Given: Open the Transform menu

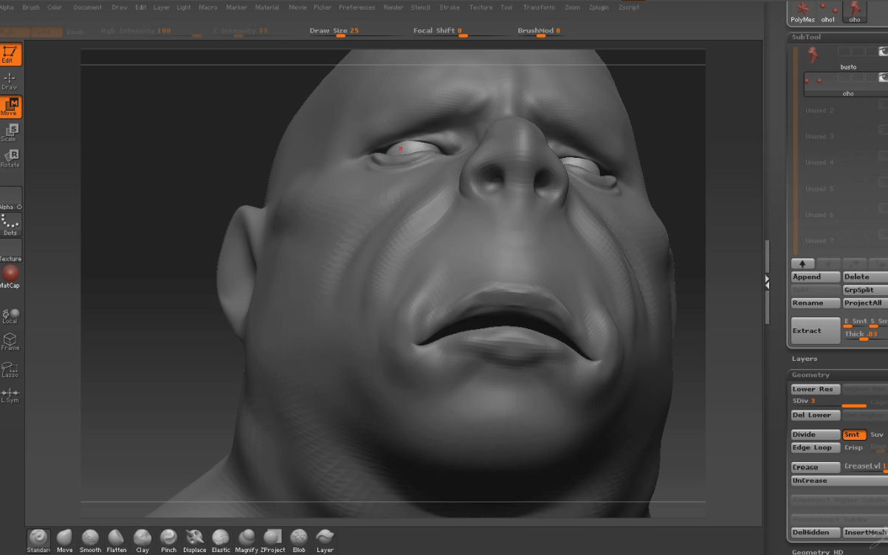Looking at the screenshot, I should [x=538, y=7].
